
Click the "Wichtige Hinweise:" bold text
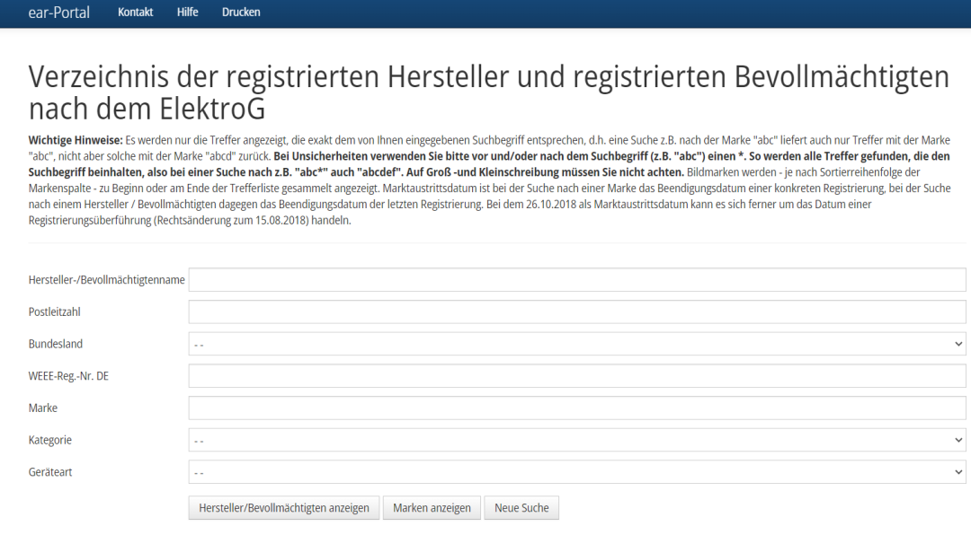coord(76,140)
